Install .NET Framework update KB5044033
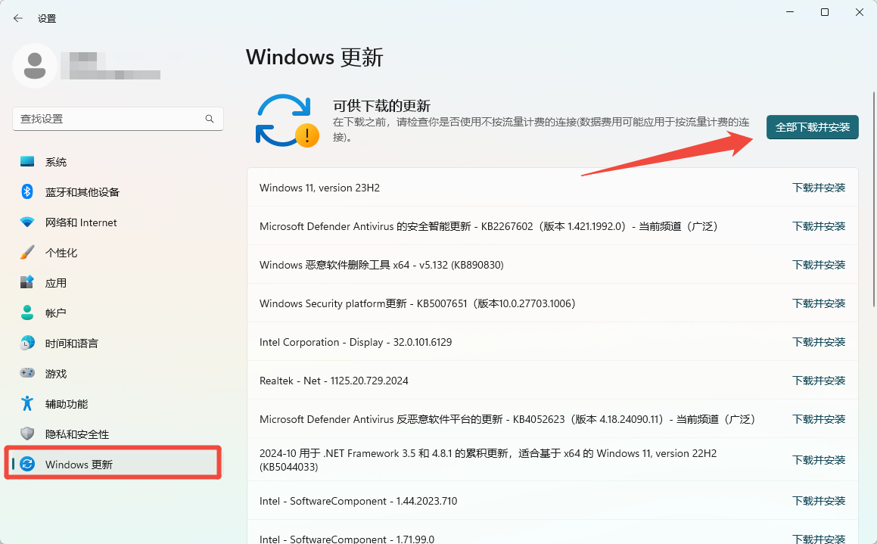 (x=818, y=459)
